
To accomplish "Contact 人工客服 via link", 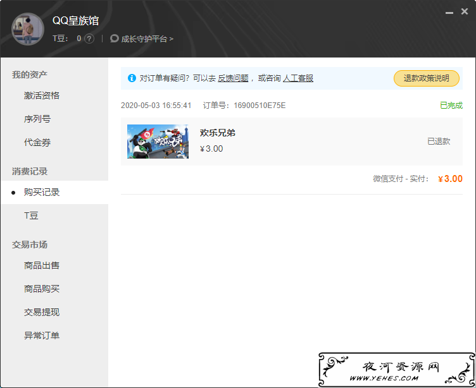I will point(298,78).
